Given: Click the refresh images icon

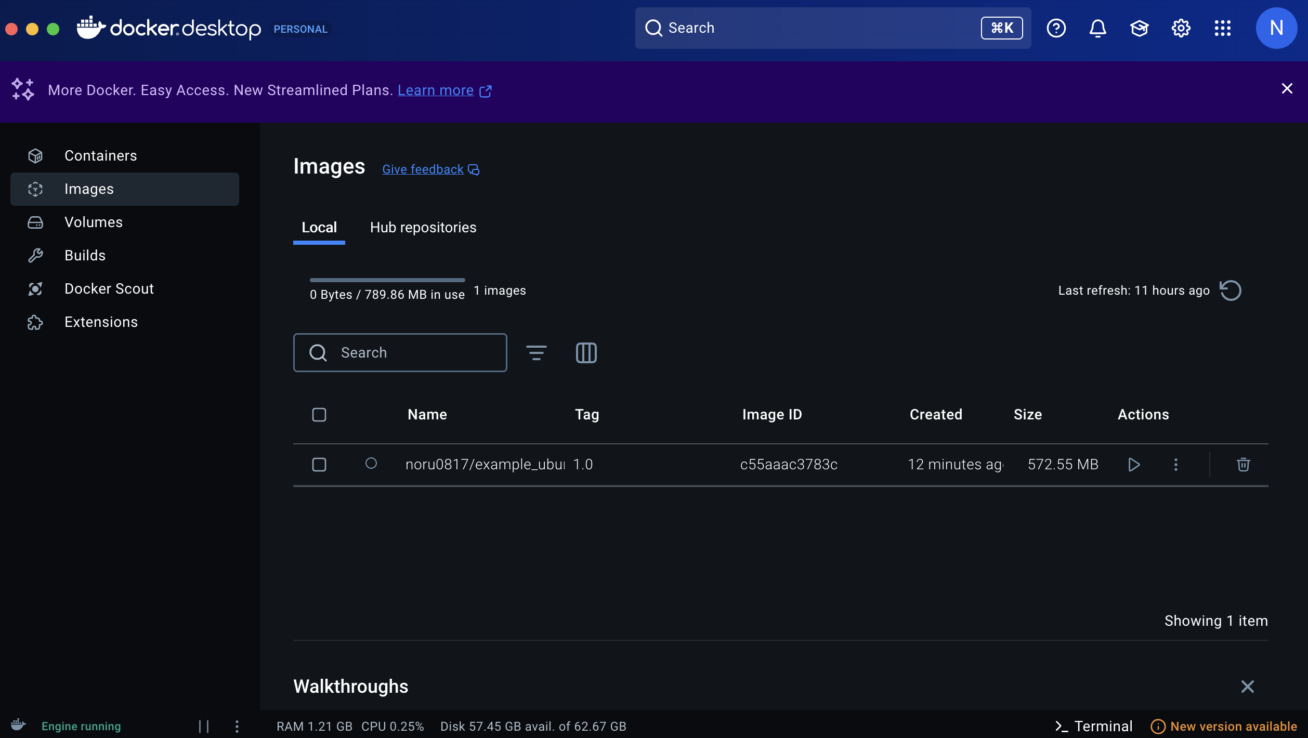Looking at the screenshot, I should tap(1230, 290).
